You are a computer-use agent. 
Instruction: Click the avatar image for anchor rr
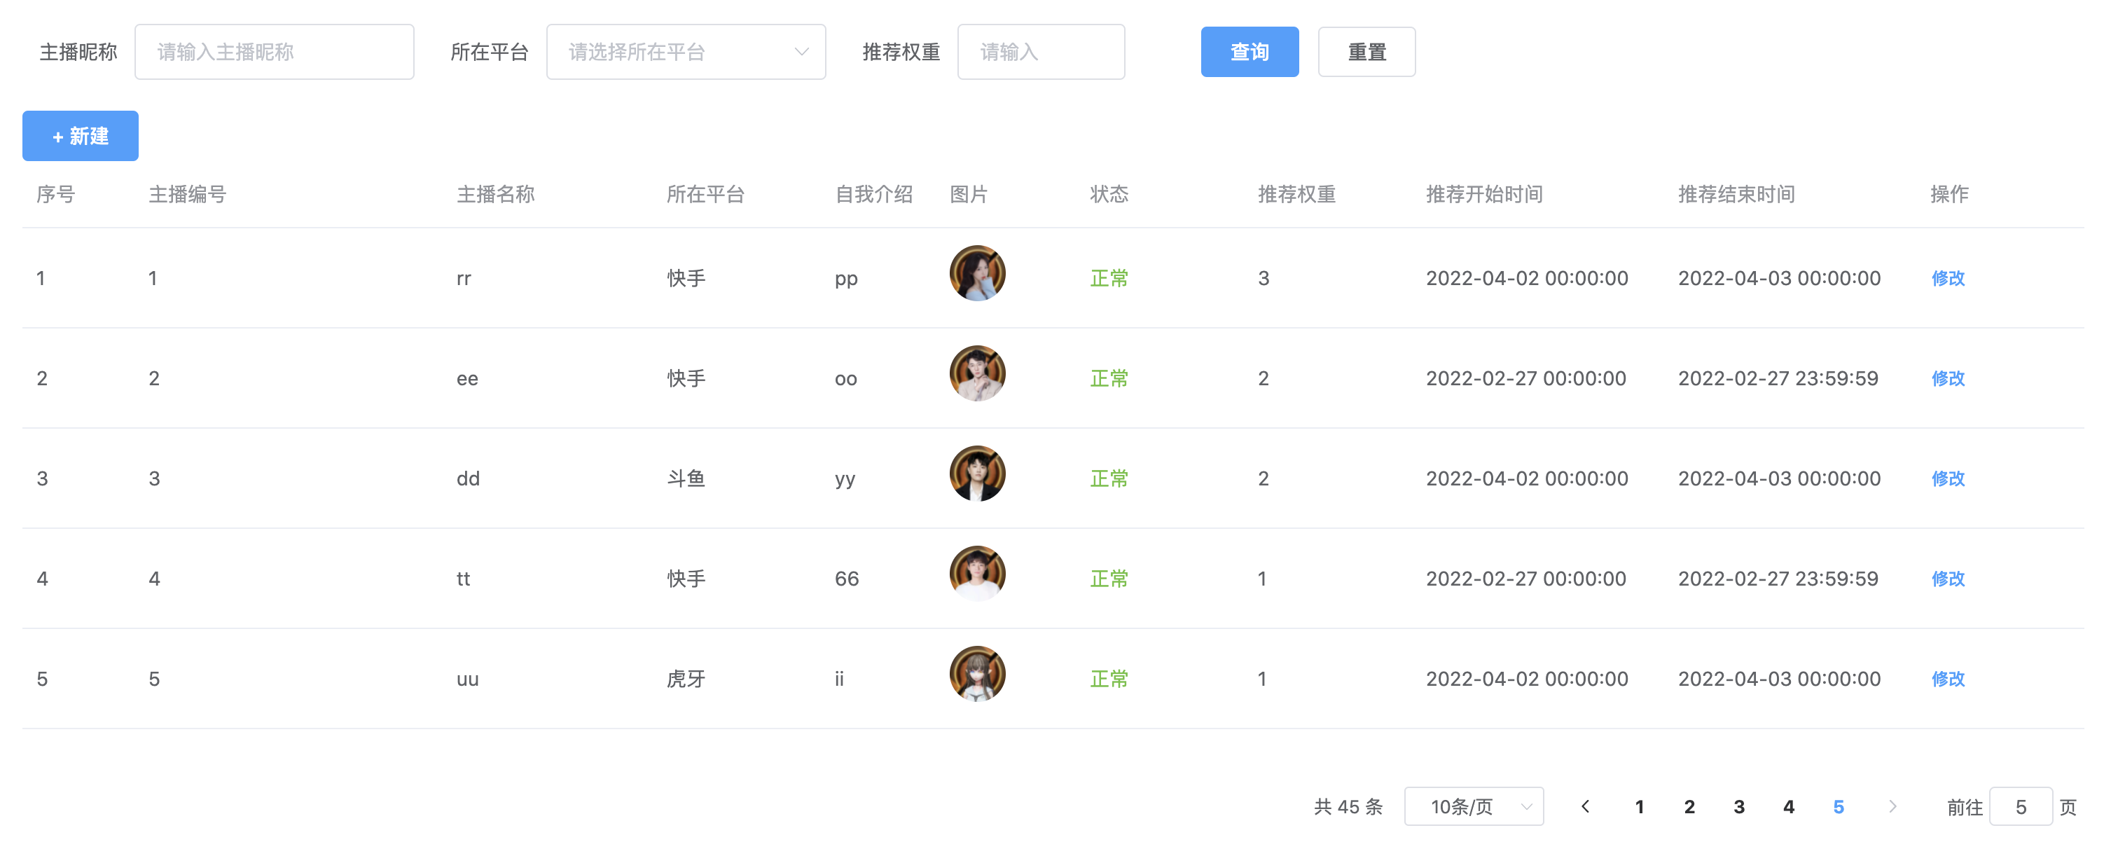tap(977, 273)
